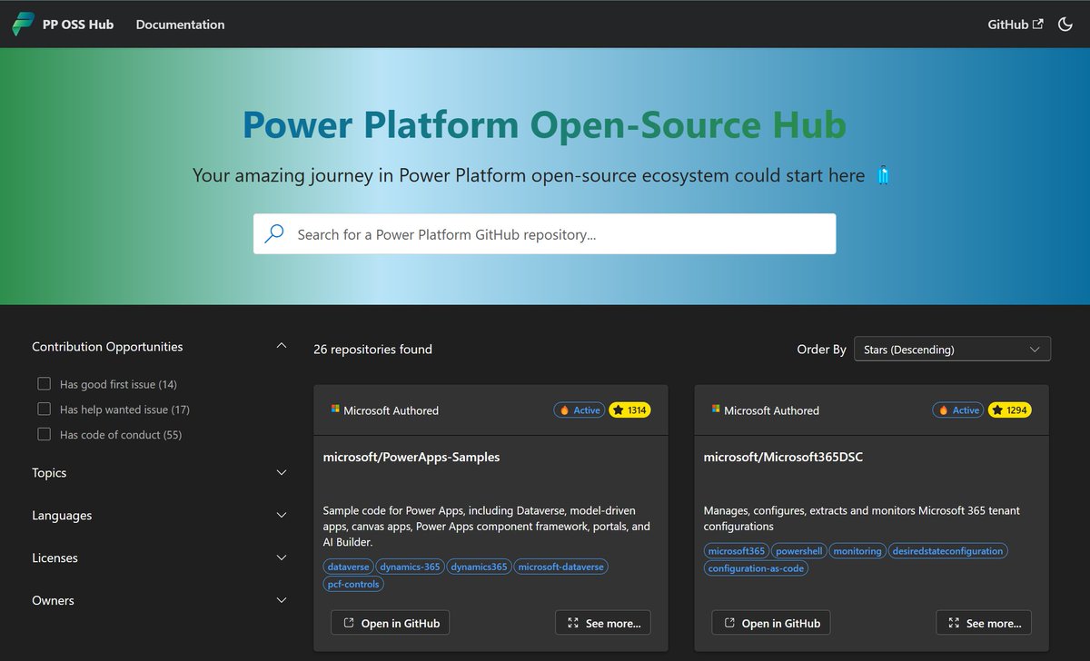Viewport: 1090px width, 661px height.
Task: Click the 1314 stars badge
Action: pyautogui.click(x=629, y=410)
